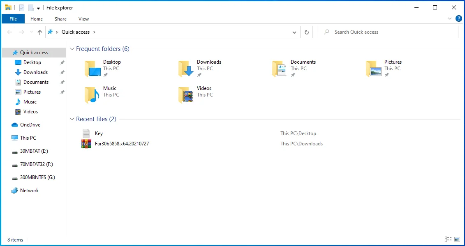
Task: Click pin icon next to sidebar Pictures
Action: (62, 92)
